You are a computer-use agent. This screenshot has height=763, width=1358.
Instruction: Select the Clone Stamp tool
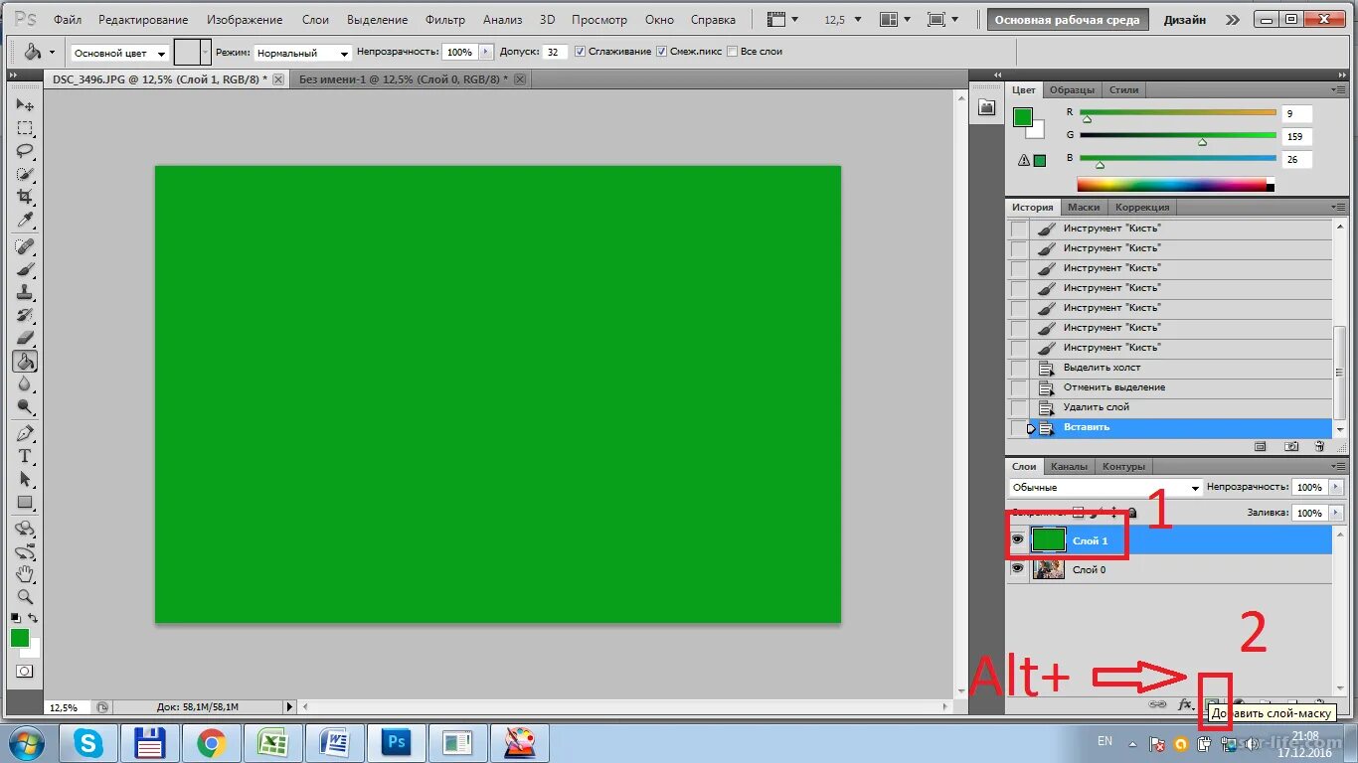[x=25, y=292]
